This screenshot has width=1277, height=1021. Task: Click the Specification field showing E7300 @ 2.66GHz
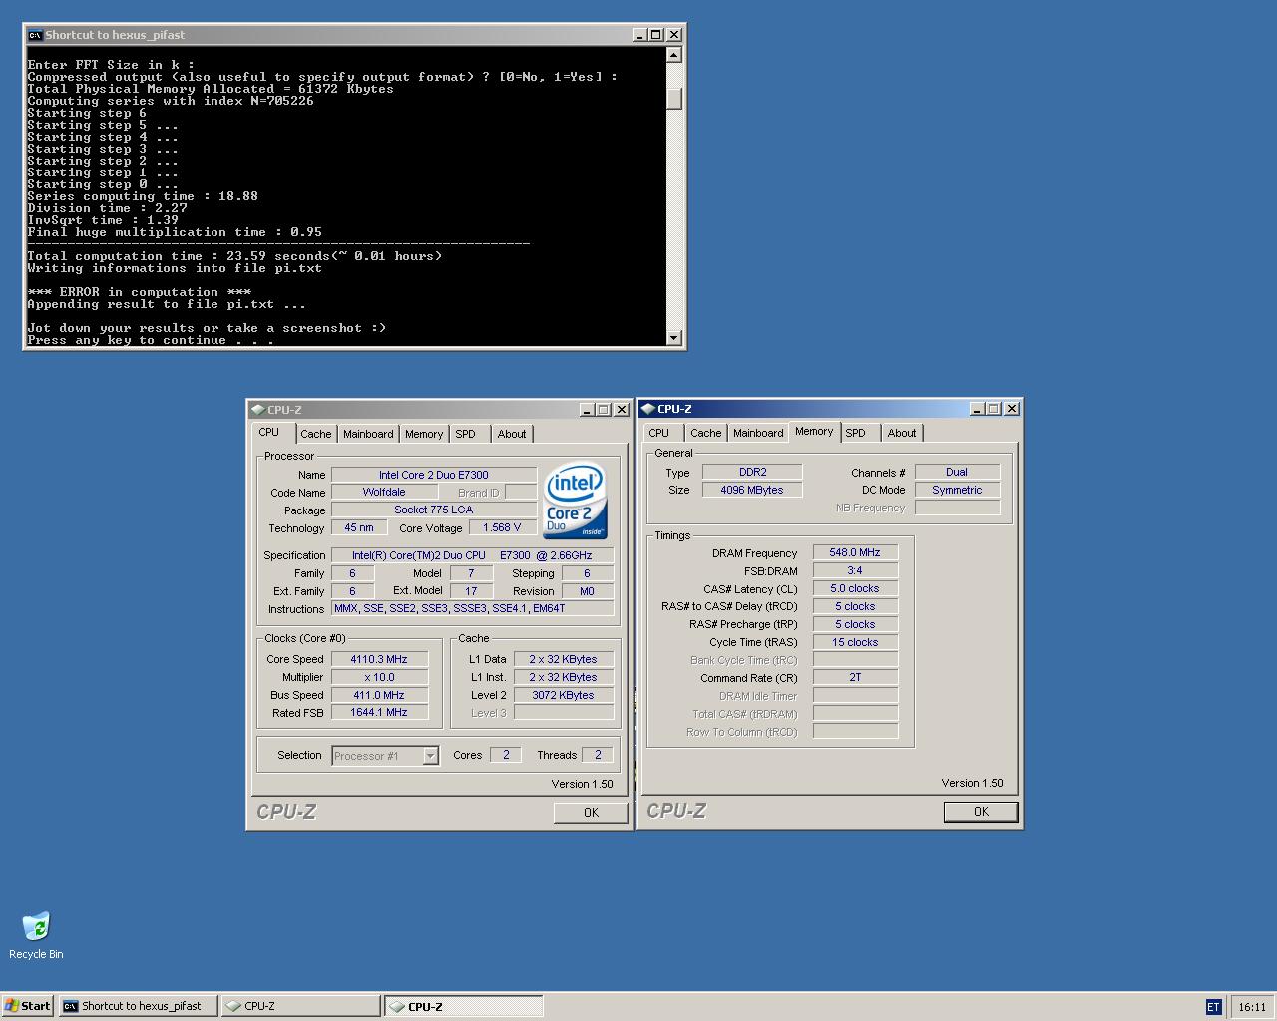tap(473, 555)
